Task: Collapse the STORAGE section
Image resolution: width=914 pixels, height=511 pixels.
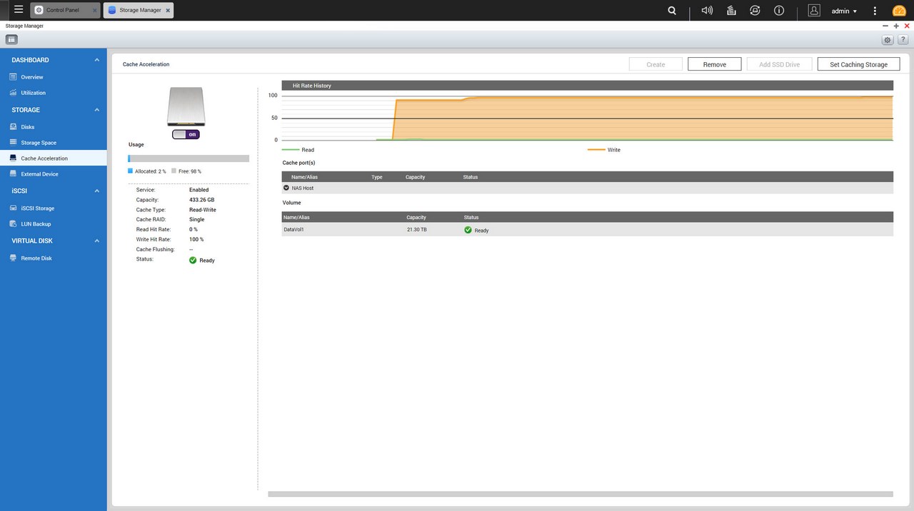Action: 96,110
